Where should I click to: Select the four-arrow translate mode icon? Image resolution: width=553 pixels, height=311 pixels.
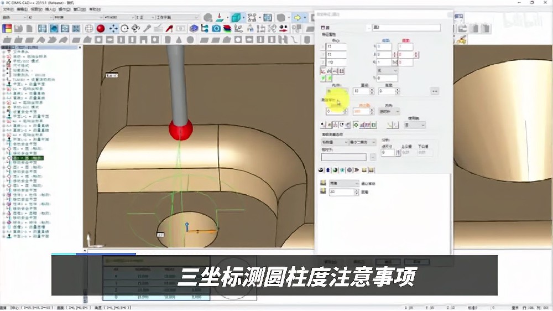click(113, 29)
